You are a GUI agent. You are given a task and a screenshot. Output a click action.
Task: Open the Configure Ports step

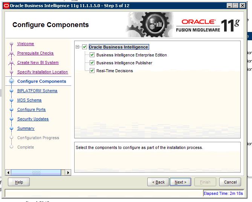point(32,109)
